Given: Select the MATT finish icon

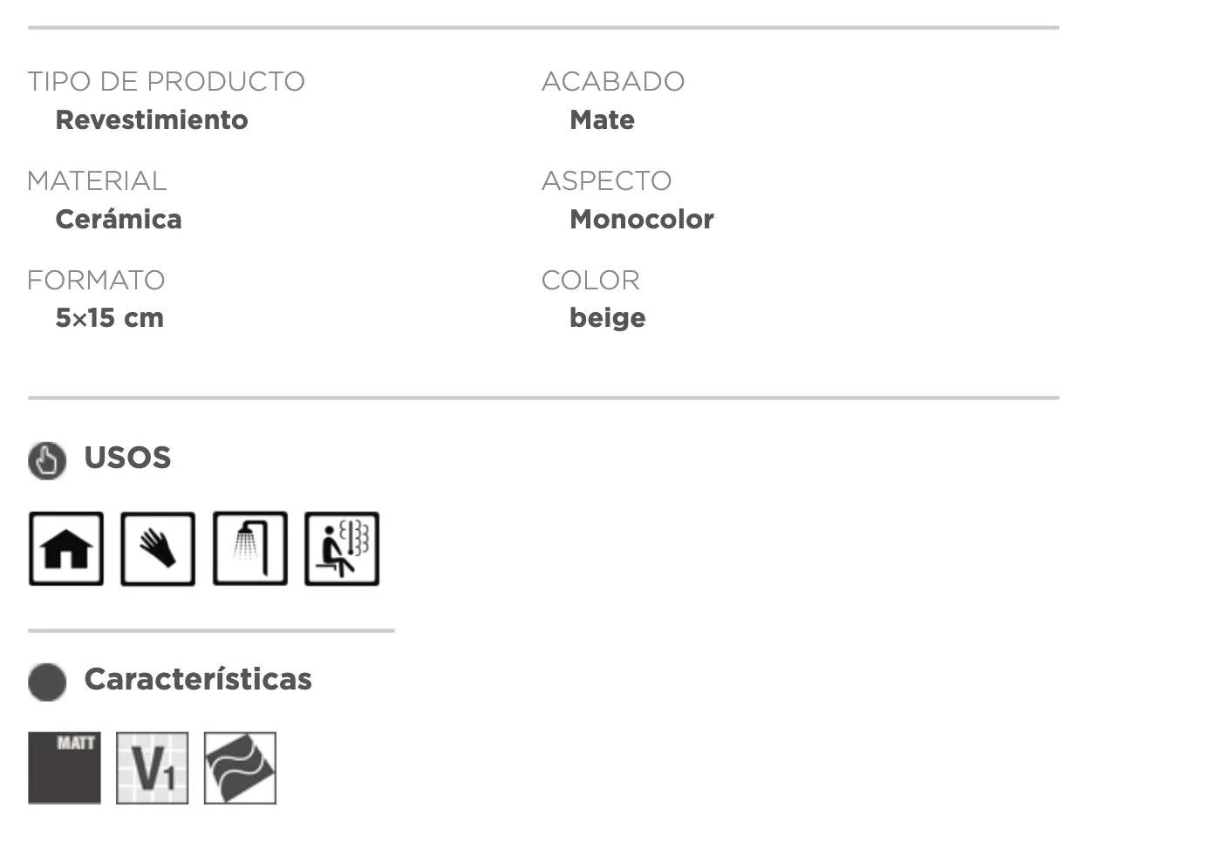Looking at the screenshot, I should pos(65,768).
